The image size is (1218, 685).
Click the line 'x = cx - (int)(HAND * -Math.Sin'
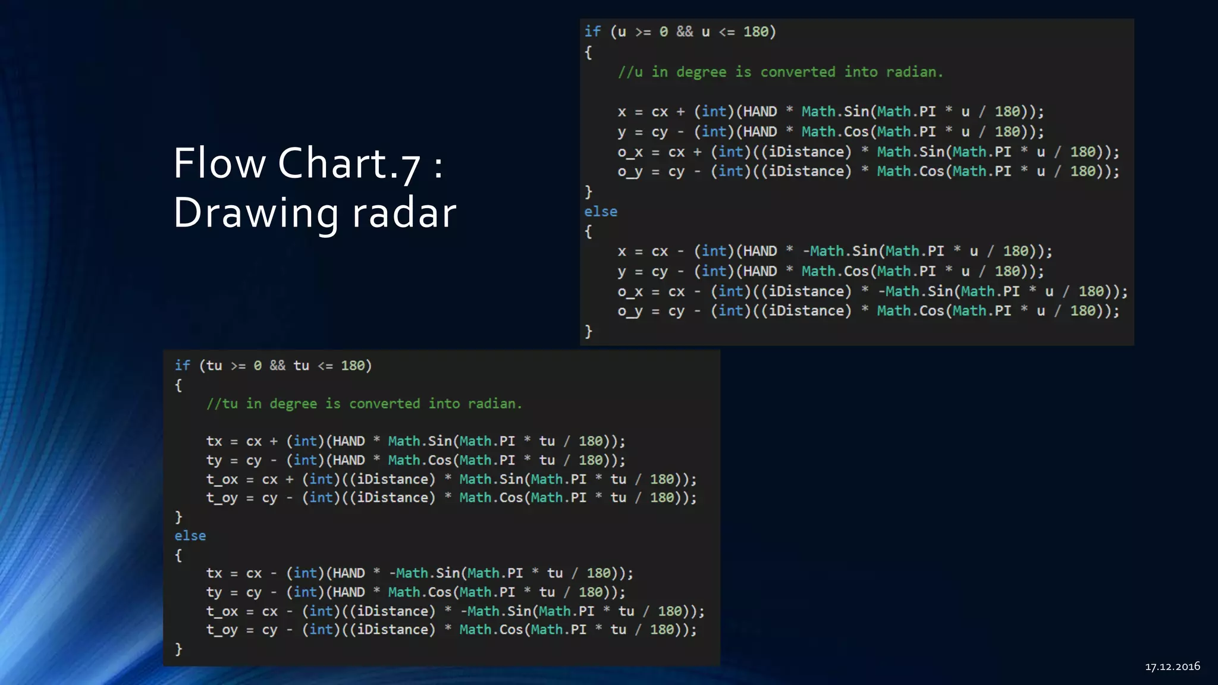[834, 251]
